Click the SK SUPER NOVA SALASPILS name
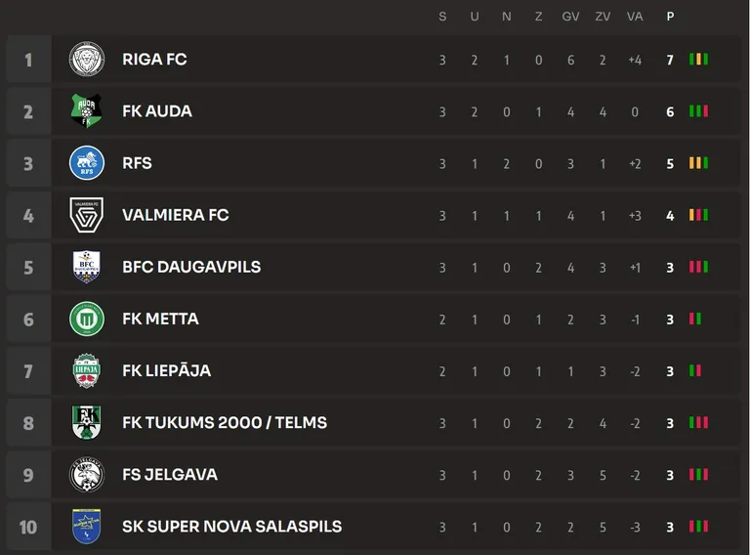750x555 pixels. (x=232, y=527)
